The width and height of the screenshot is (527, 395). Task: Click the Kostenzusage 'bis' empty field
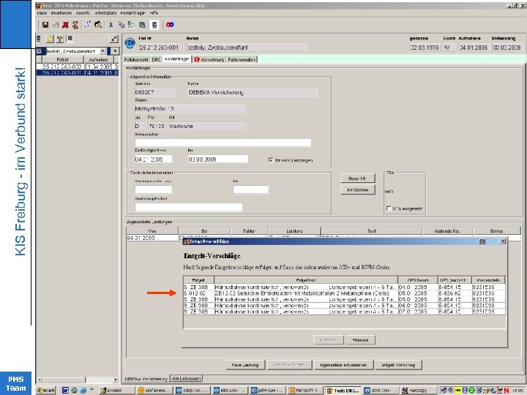[250, 189]
